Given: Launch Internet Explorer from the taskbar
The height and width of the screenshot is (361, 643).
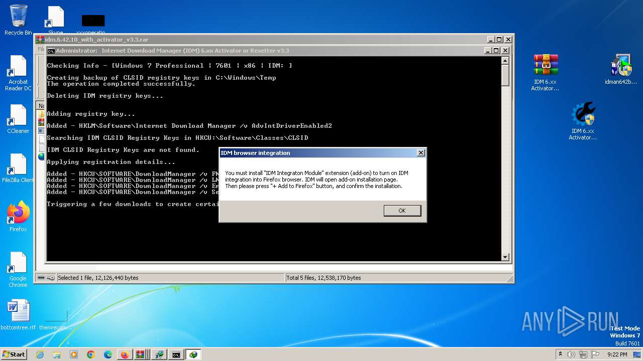Looking at the screenshot, I should pyautogui.click(x=40, y=354).
